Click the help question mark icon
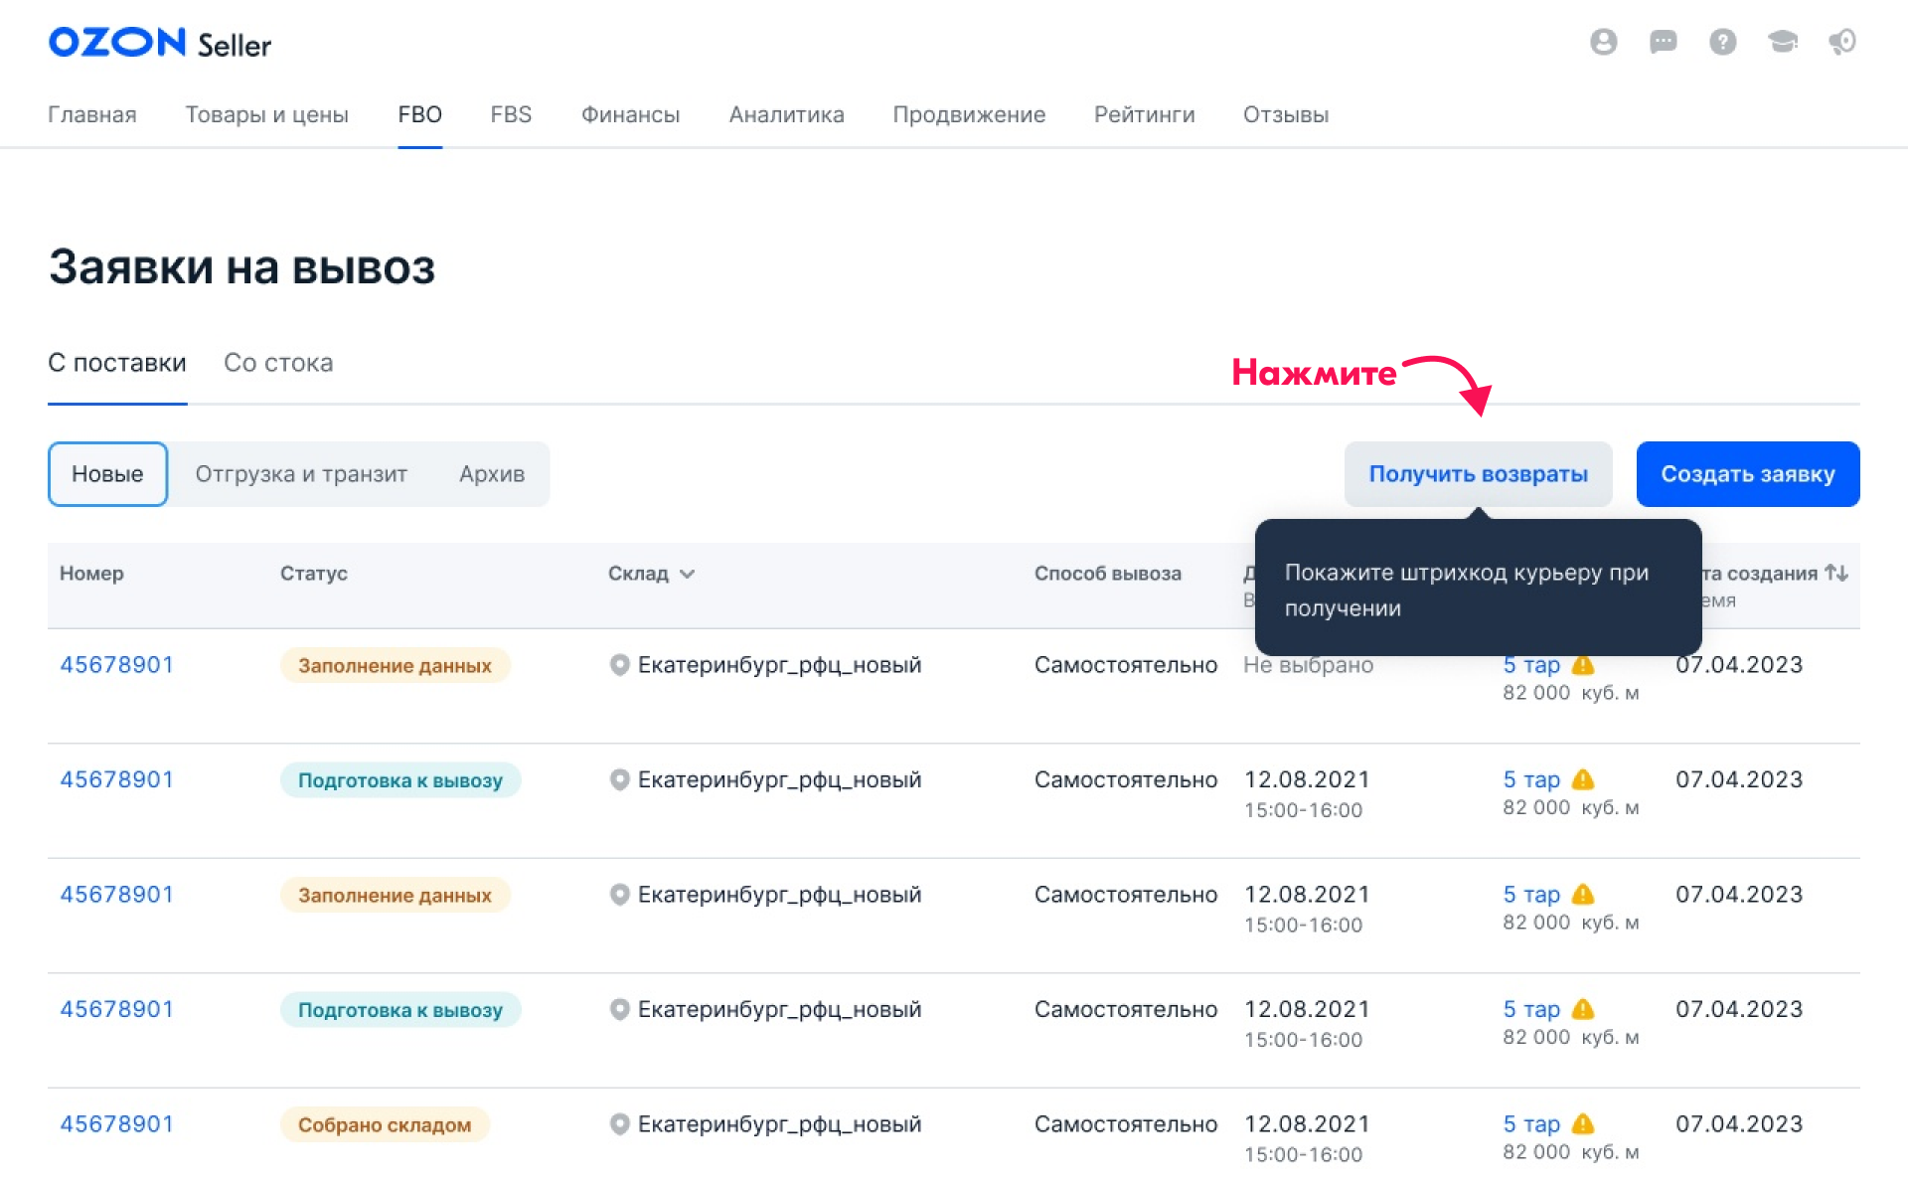 click(1722, 42)
